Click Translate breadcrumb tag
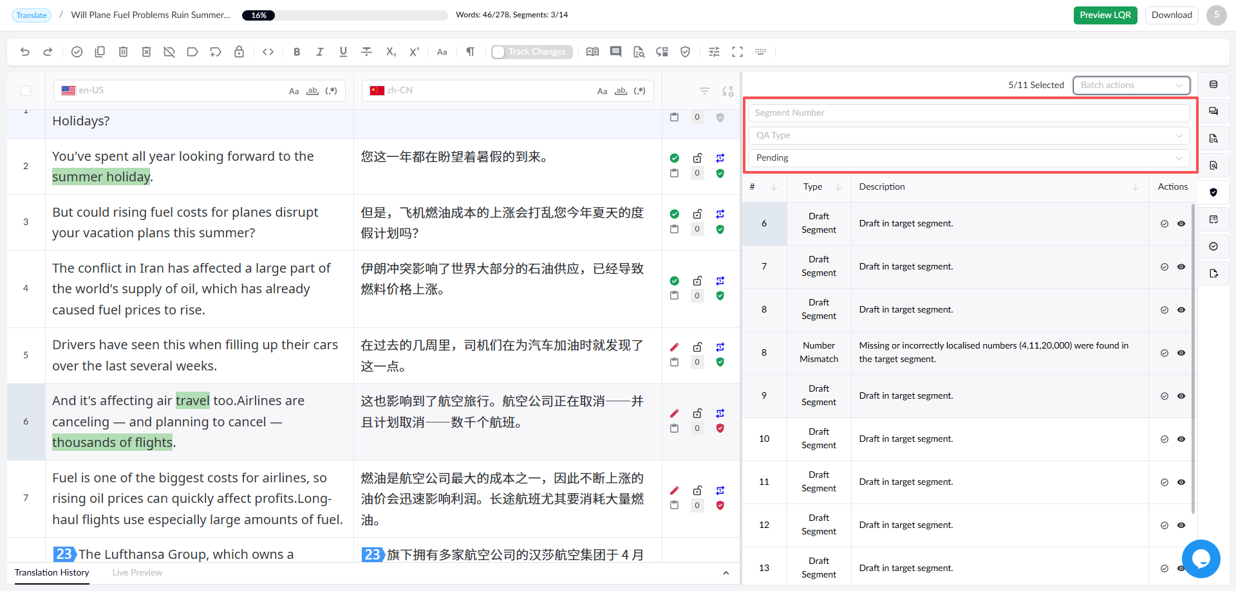This screenshot has width=1236, height=591. click(32, 15)
